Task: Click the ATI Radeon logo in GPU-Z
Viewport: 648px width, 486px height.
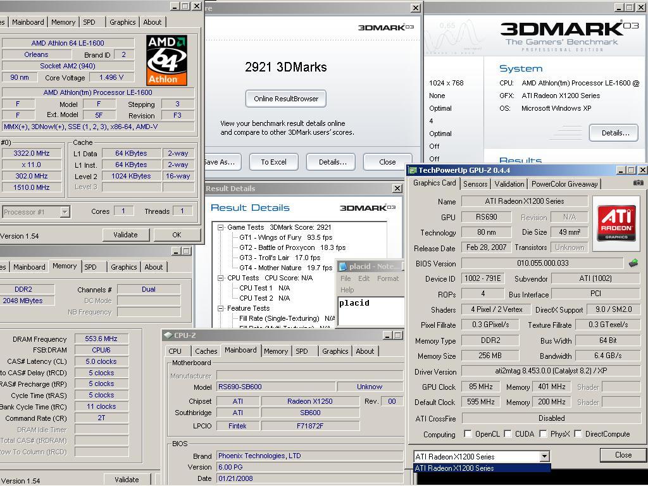Action: 616,223
